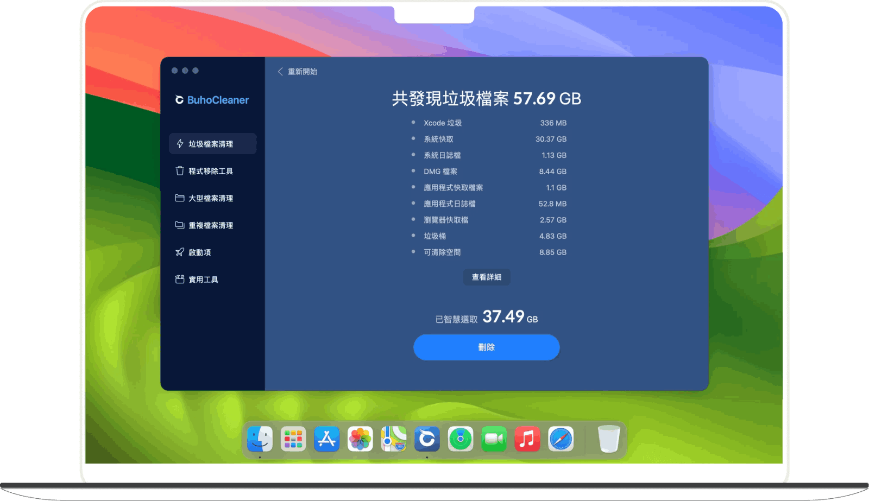
Task: Toggle the Xcode 垃圾 selection dot
Action: pos(414,123)
